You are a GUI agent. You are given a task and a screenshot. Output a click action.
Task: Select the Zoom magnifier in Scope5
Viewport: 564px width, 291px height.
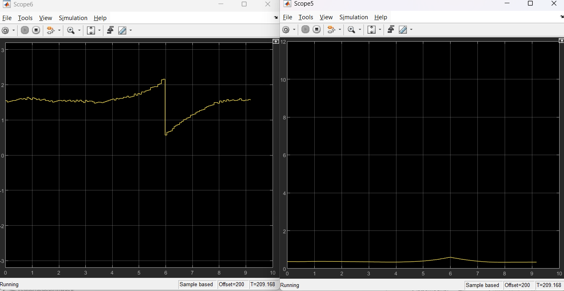[352, 30]
